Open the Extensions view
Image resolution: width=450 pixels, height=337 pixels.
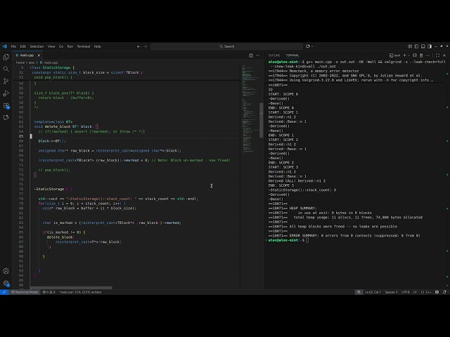pyautogui.click(x=6, y=106)
